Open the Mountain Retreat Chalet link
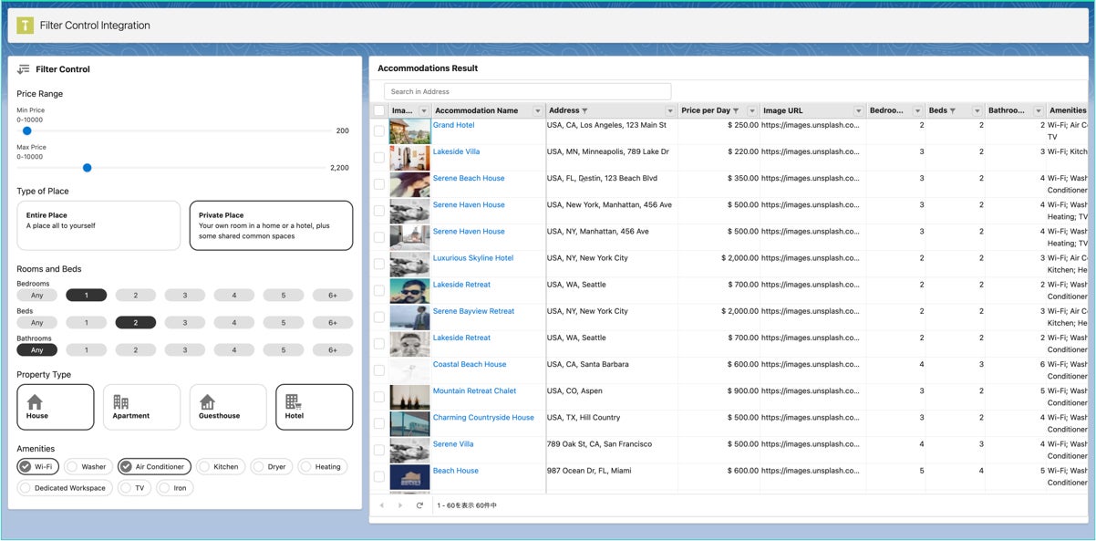Viewport: 1096px width, 541px height. coord(475,390)
